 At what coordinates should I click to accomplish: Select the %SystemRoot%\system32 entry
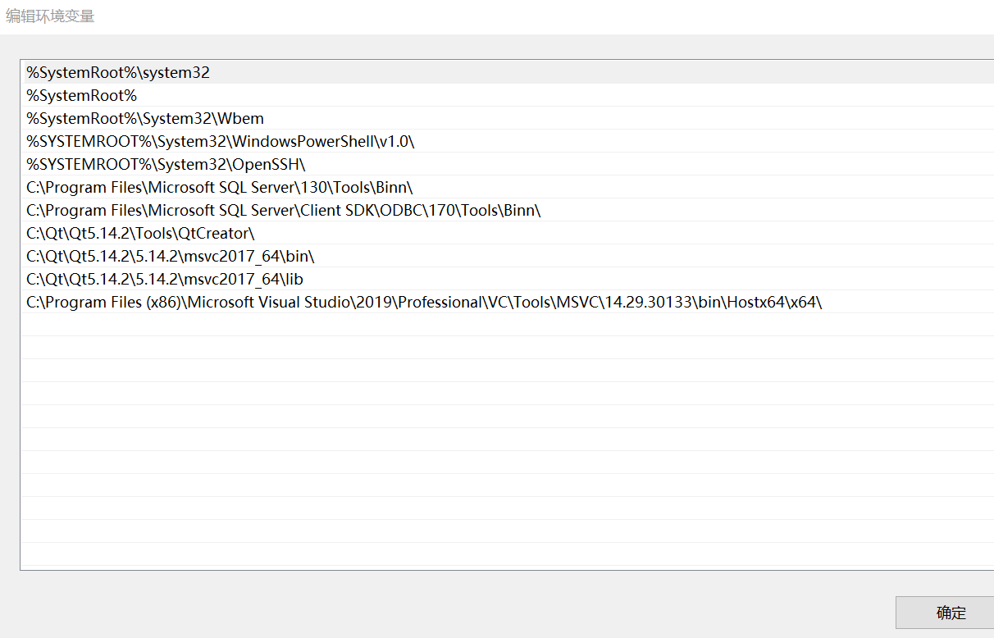tap(507, 72)
